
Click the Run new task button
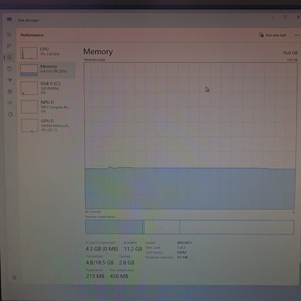click(x=273, y=35)
